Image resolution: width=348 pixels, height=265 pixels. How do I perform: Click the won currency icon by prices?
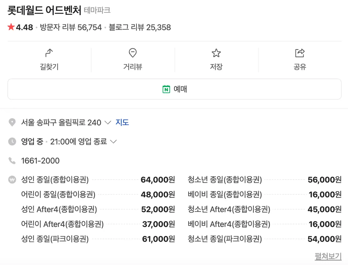pos(12,180)
